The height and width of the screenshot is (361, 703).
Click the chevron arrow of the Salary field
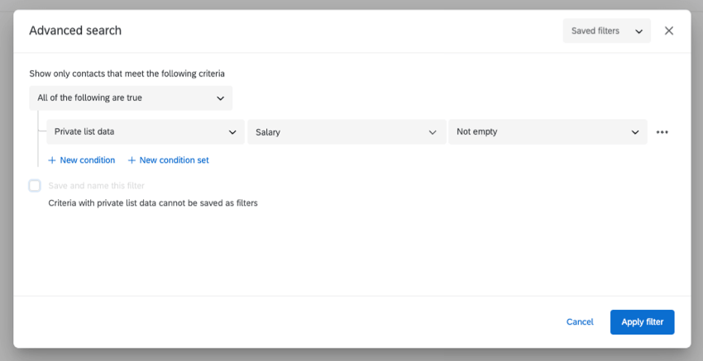point(433,132)
